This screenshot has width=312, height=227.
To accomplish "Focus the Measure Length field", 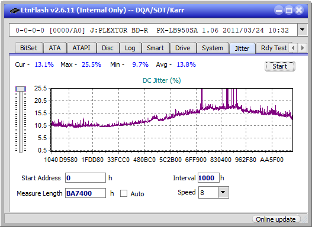I will [86, 193].
